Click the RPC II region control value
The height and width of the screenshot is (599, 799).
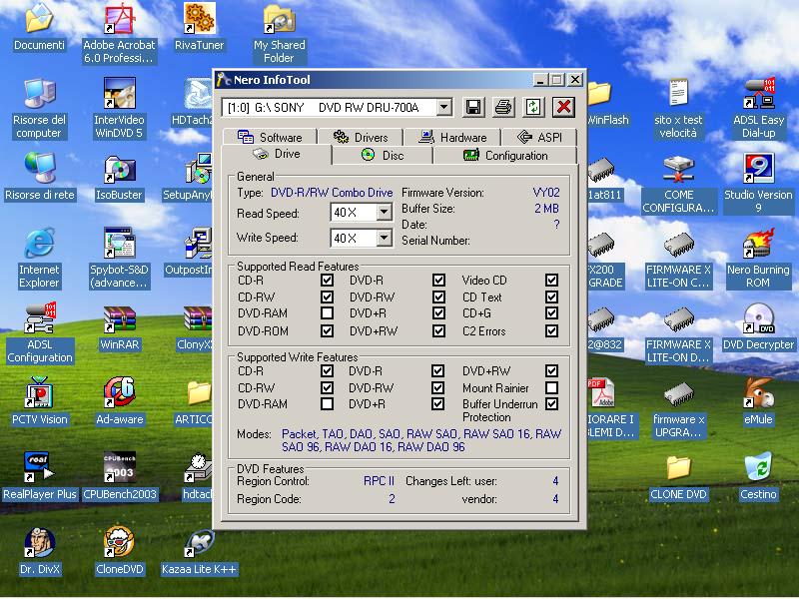click(380, 481)
